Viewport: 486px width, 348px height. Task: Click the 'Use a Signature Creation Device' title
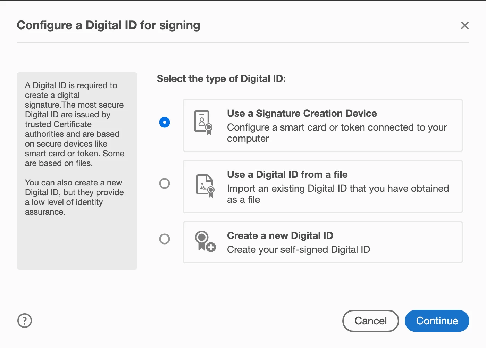(x=302, y=114)
